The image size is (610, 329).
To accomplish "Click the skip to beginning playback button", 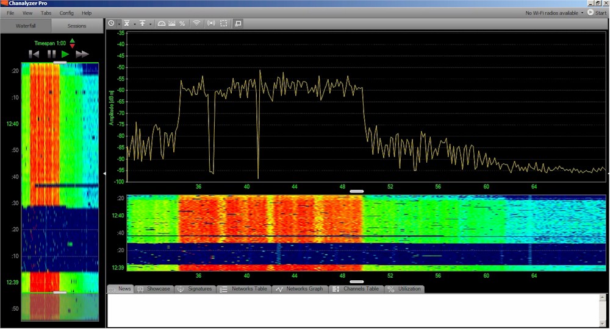I will click(34, 54).
